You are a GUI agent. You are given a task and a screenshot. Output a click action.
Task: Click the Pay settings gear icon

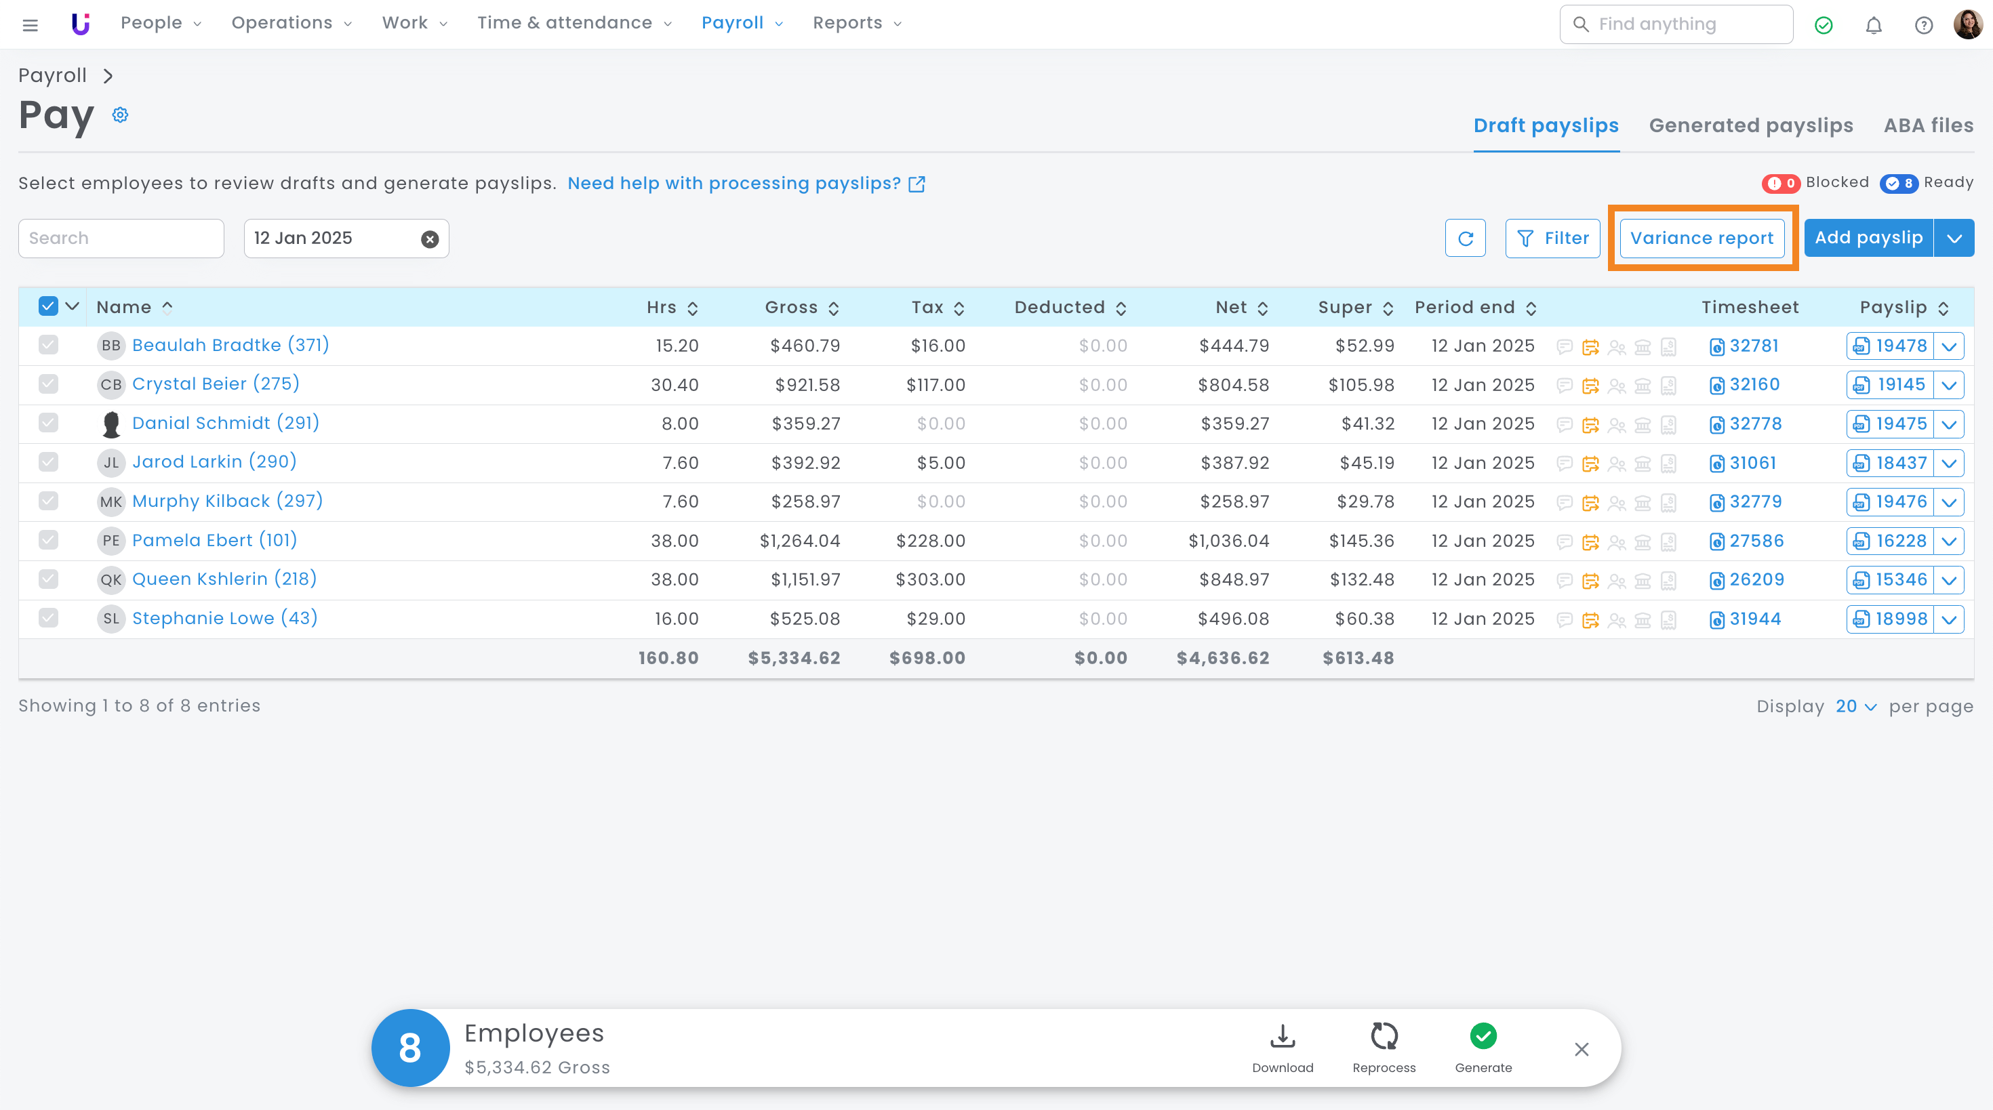coord(120,115)
